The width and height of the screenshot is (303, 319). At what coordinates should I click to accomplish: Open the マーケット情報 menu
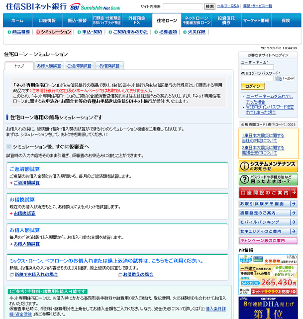point(256,20)
